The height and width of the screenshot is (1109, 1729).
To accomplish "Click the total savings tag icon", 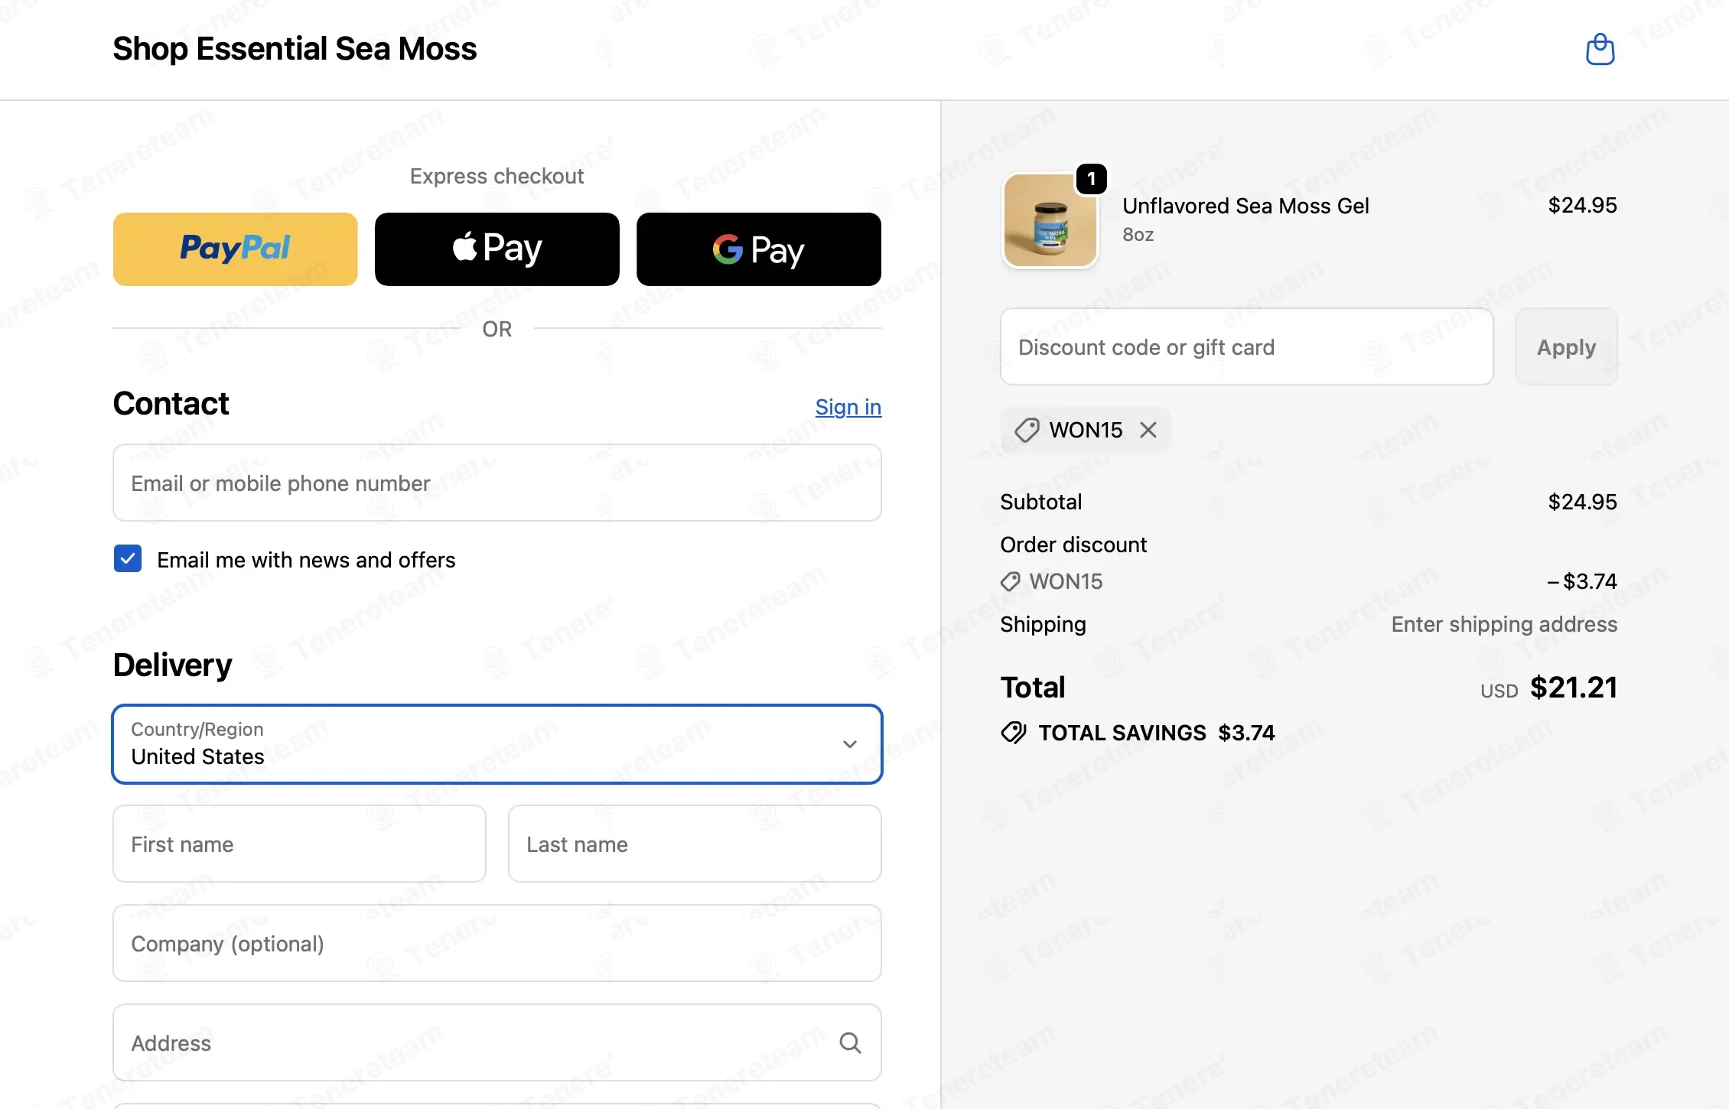I will (1014, 733).
